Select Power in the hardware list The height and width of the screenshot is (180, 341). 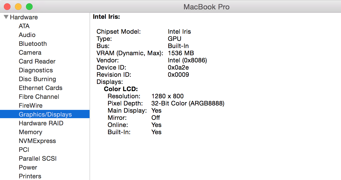point(28,167)
